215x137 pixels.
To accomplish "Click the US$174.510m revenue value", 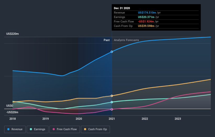I will pos(147,13).
